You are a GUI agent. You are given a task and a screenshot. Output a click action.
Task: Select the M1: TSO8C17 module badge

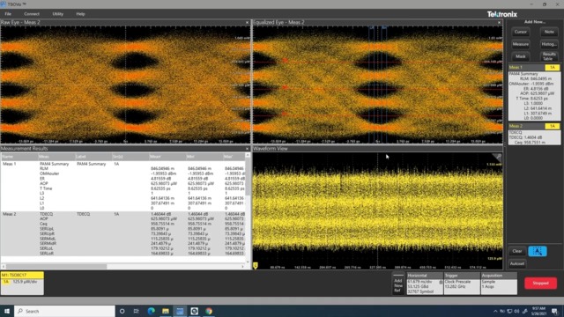pyautogui.click(x=22, y=284)
